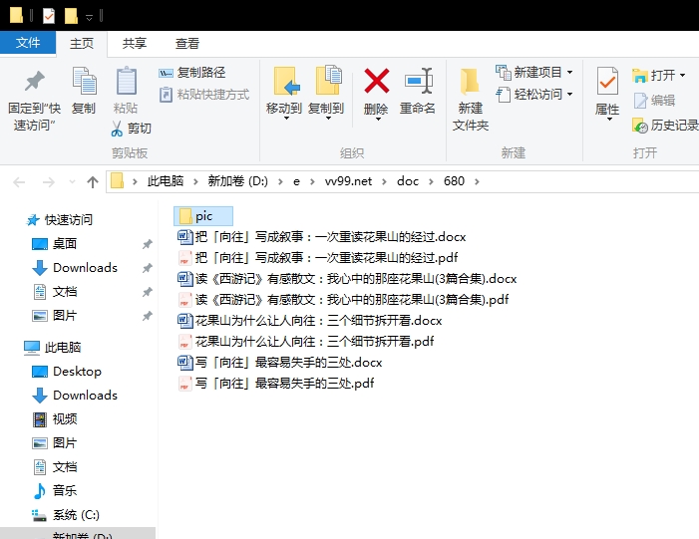Click the Edit (编辑) button
The width and height of the screenshot is (699, 539).
click(654, 101)
